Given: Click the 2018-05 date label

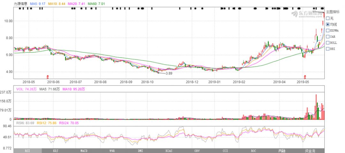Looking at the screenshot, I should pos(28,82).
